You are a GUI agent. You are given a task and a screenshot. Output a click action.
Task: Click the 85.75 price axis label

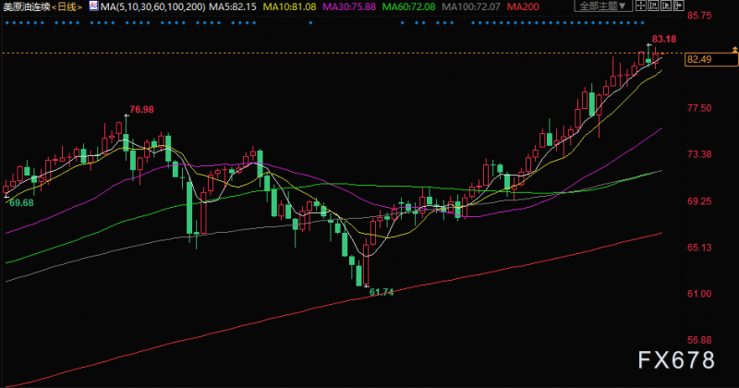(x=699, y=16)
